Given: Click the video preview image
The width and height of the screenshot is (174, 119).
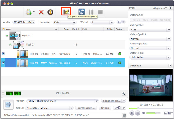Looking at the screenshot, I should click(x=151, y=85).
